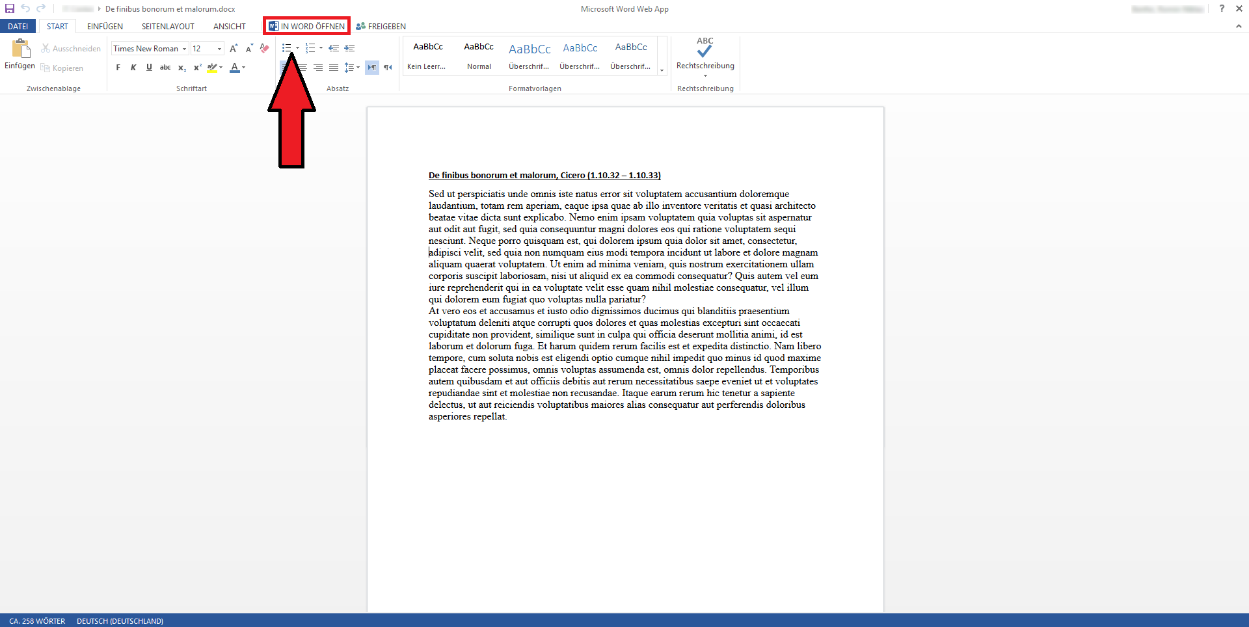Image resolution: width=1249 pixels, height=627 pixels.
Task: Expand the Formatvorlagen styles gallery
Action: [x=662, y=70]
